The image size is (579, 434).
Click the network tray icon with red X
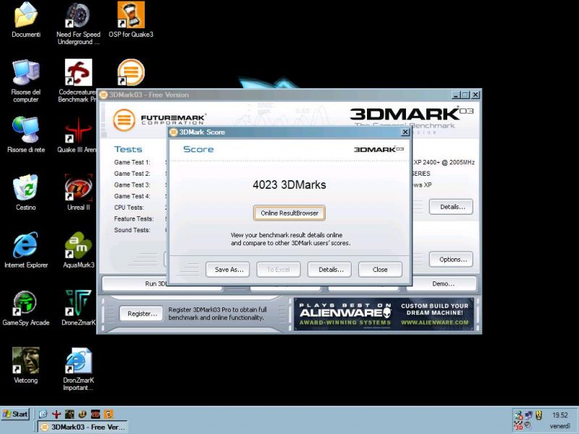pos(519,415)
